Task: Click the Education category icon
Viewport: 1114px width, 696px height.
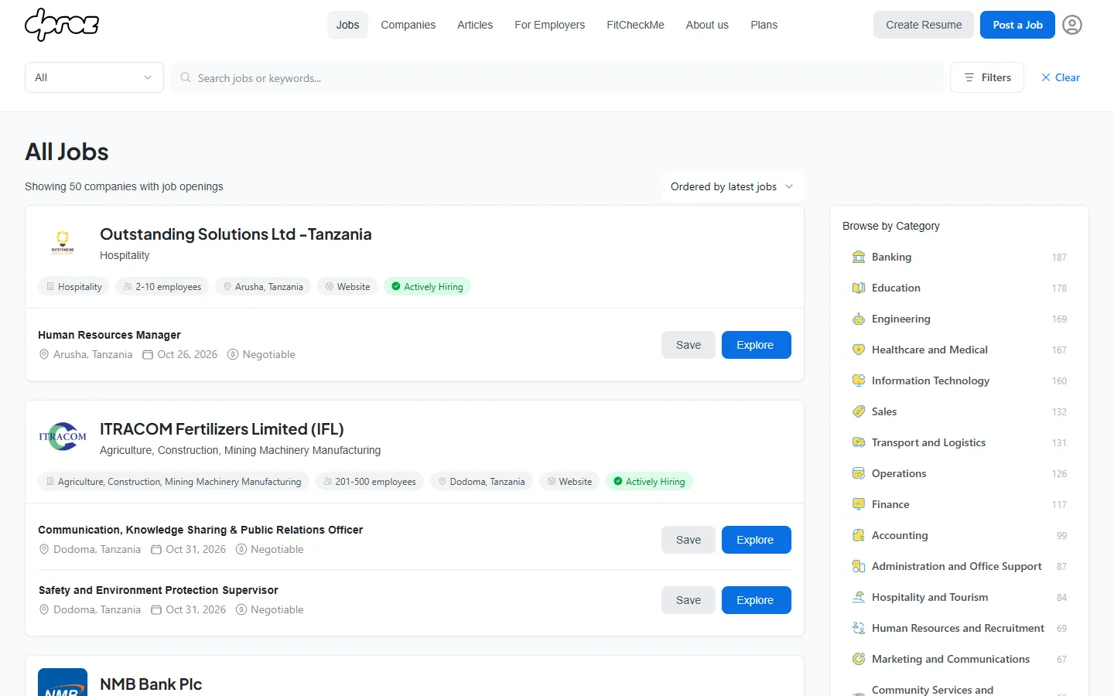Action: point(859,288)
